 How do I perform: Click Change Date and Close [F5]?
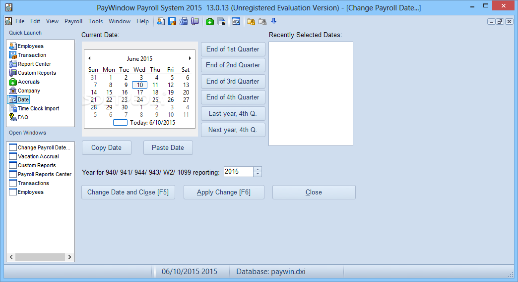click(128, 192)
